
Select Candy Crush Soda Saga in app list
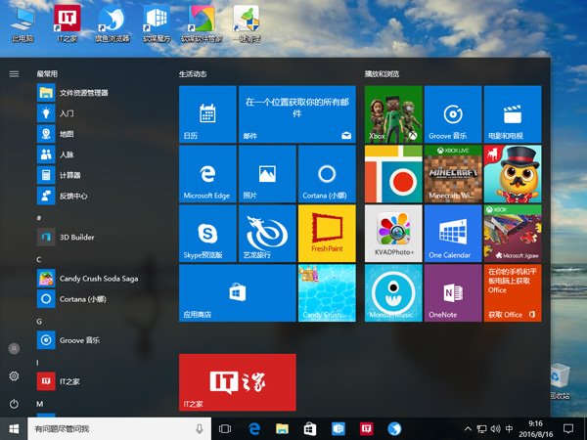pos(83,279)
